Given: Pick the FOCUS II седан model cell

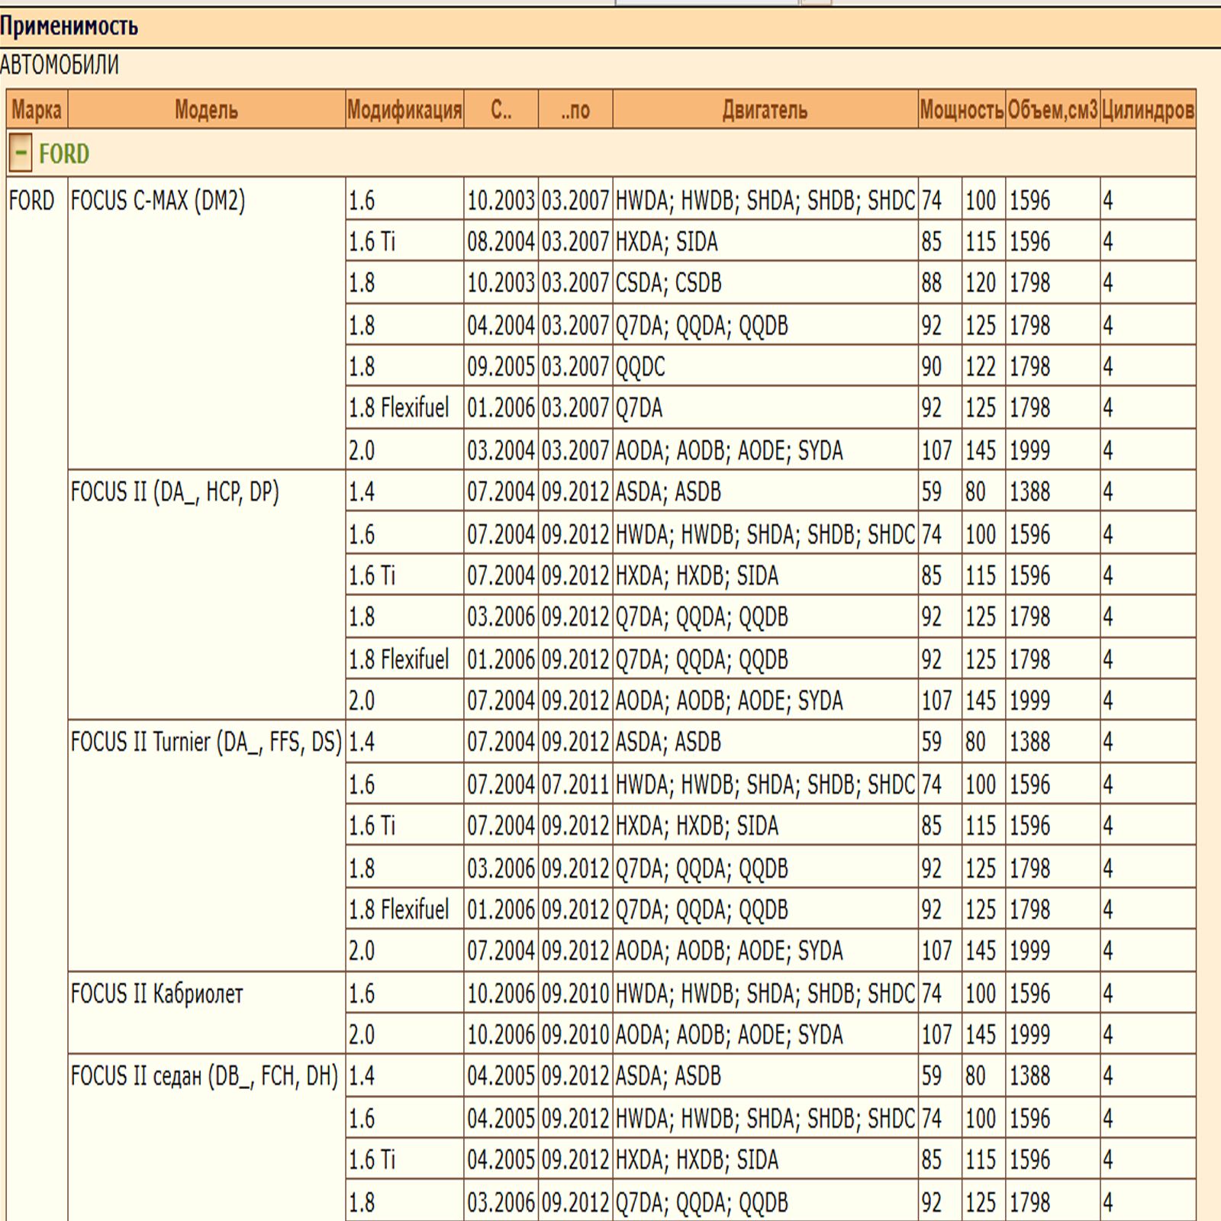Looking at the screenshot, I should point(205,1076).
